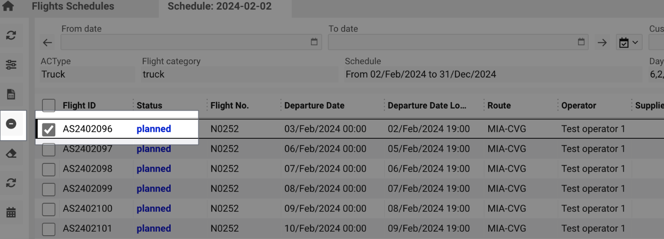Switch to the Flights Schedules tab

pyautogui.click(x=73, y=6)
